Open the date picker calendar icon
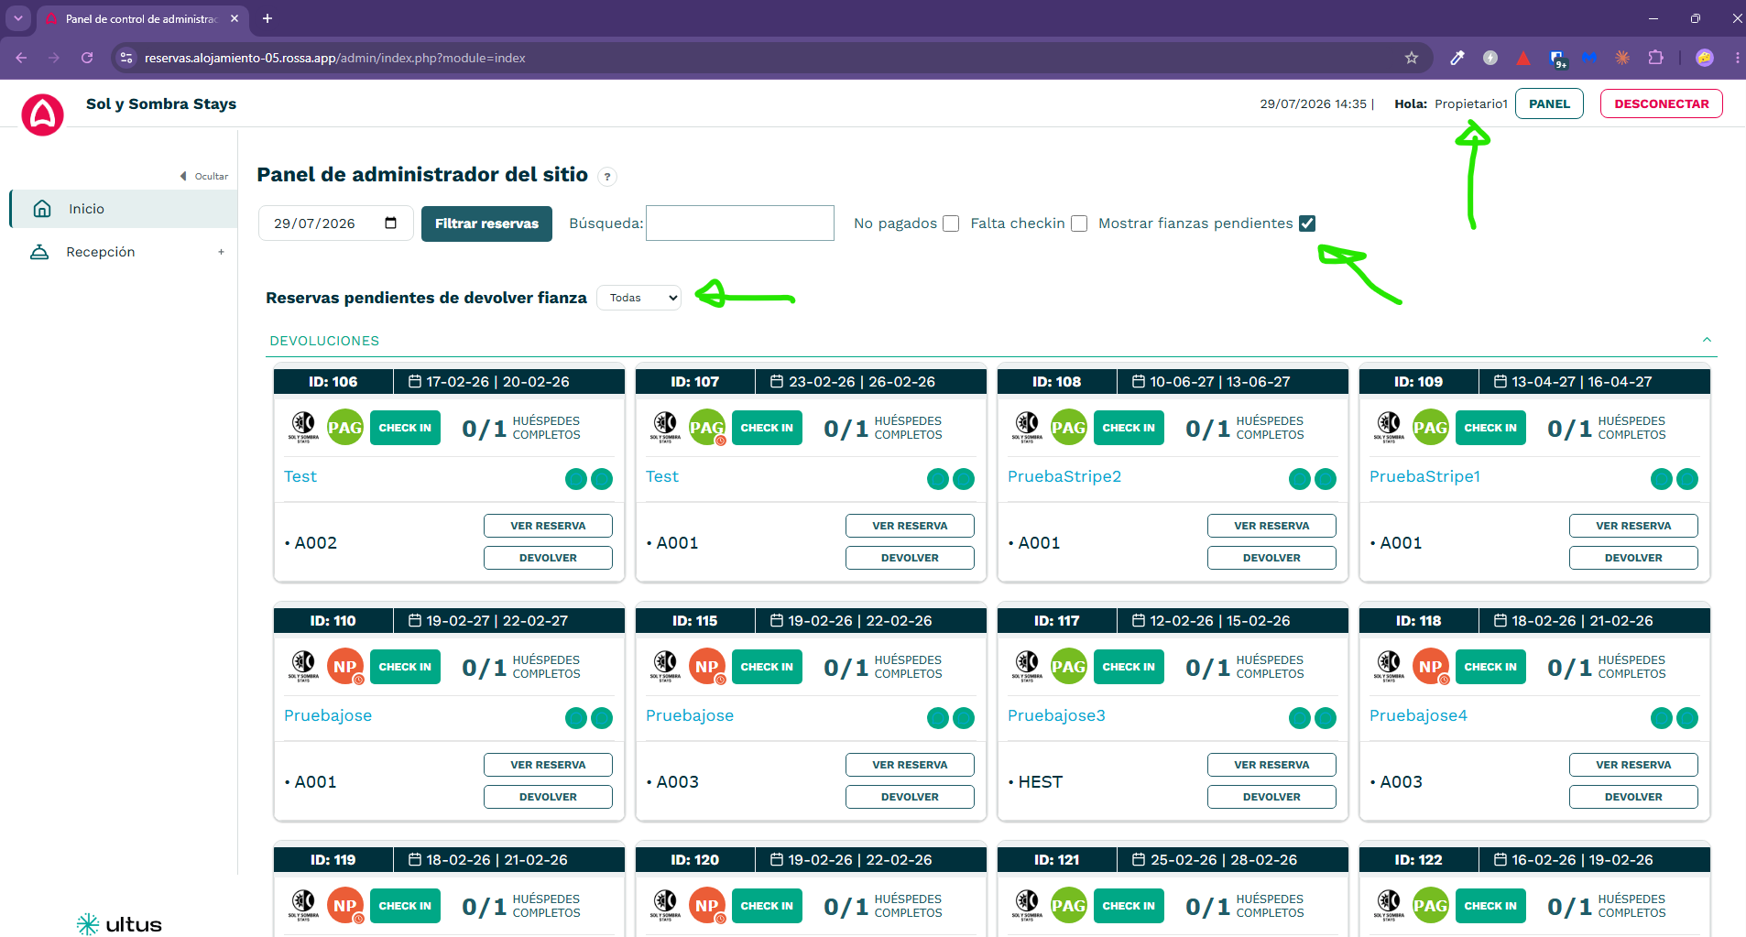This screenshot has width=1746, height=937. 391,223
